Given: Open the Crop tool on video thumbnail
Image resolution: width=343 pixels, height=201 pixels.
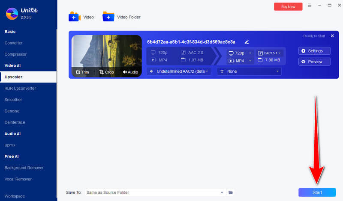Looking at the screenshot, I should click(x=106, y=72).
